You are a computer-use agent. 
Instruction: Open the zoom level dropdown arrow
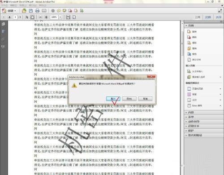click(x=60, y=17)
